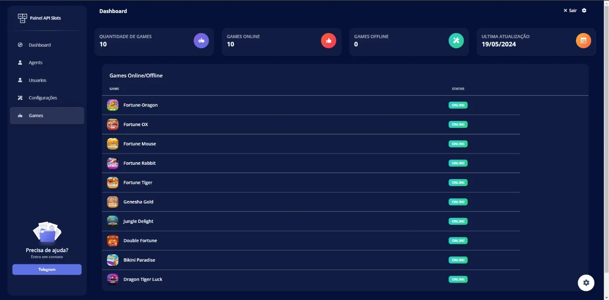Click the Dragon Tiger Luck game thumbnail
Screen dimensions: 609x300
tap(113, 279)
